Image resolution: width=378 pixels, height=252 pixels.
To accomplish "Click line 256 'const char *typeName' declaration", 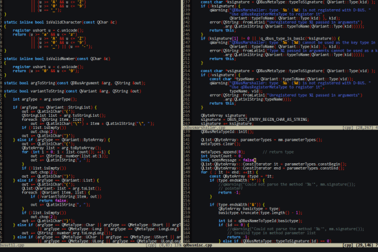I will coord(281,79).
